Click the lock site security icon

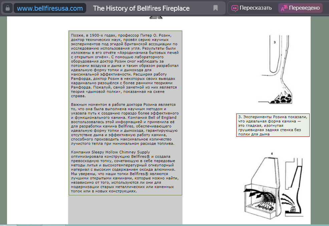point(7,8)
